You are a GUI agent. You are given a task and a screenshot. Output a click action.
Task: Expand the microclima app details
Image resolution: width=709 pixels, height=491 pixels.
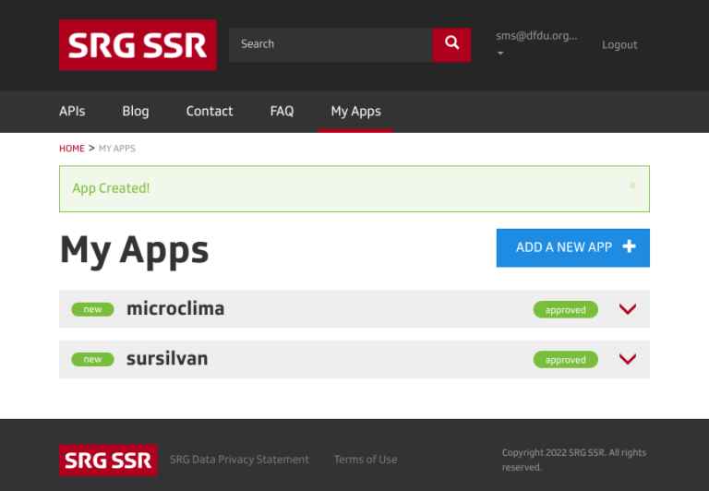(x=628, y=309)
